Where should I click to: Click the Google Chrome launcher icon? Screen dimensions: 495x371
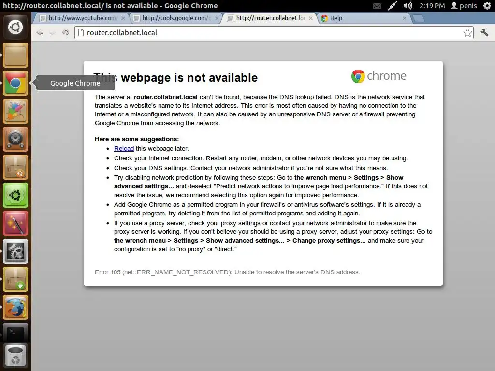pyautogui.click(x=15, y=83)
